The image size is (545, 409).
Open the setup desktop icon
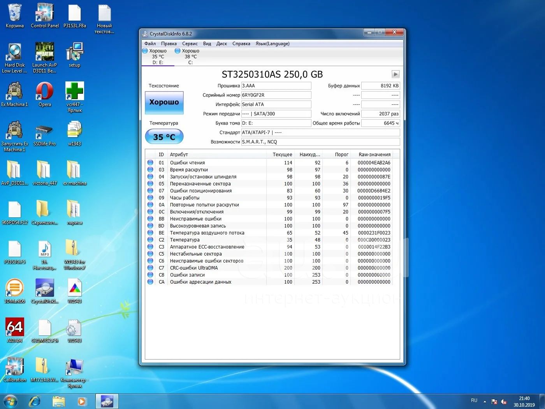(x=74, y=55)
